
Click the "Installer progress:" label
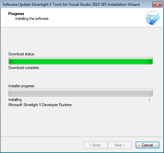[x=22, y=86]
